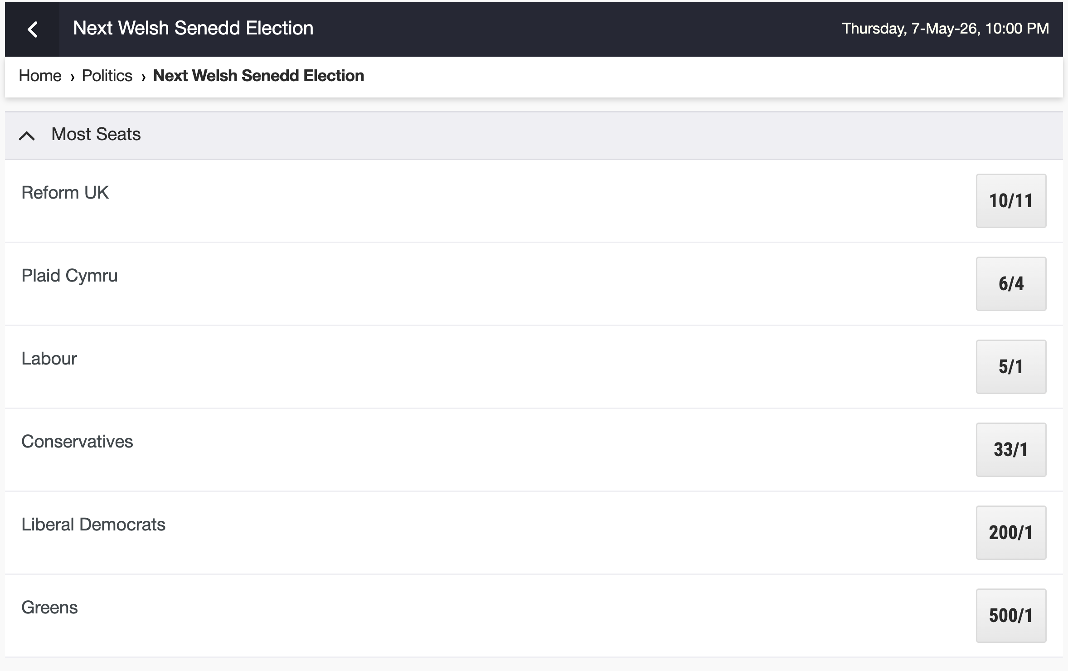Collapse the Most Seats section chevron

27,135
